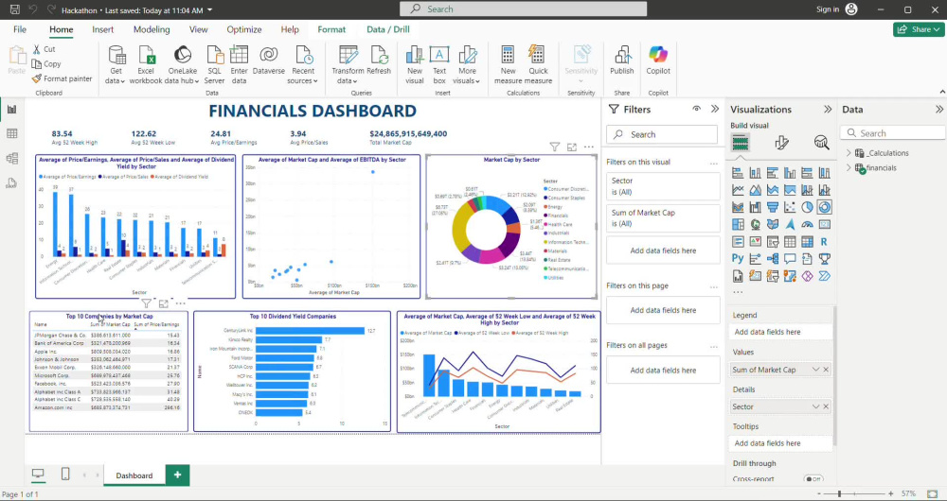Click the Refresh queries icon
The height and width of the screenshot is (501, 947).
click(x=380, y=60)
